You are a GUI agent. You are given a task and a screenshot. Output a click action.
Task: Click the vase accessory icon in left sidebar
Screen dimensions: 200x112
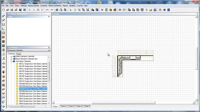[3, 72]
